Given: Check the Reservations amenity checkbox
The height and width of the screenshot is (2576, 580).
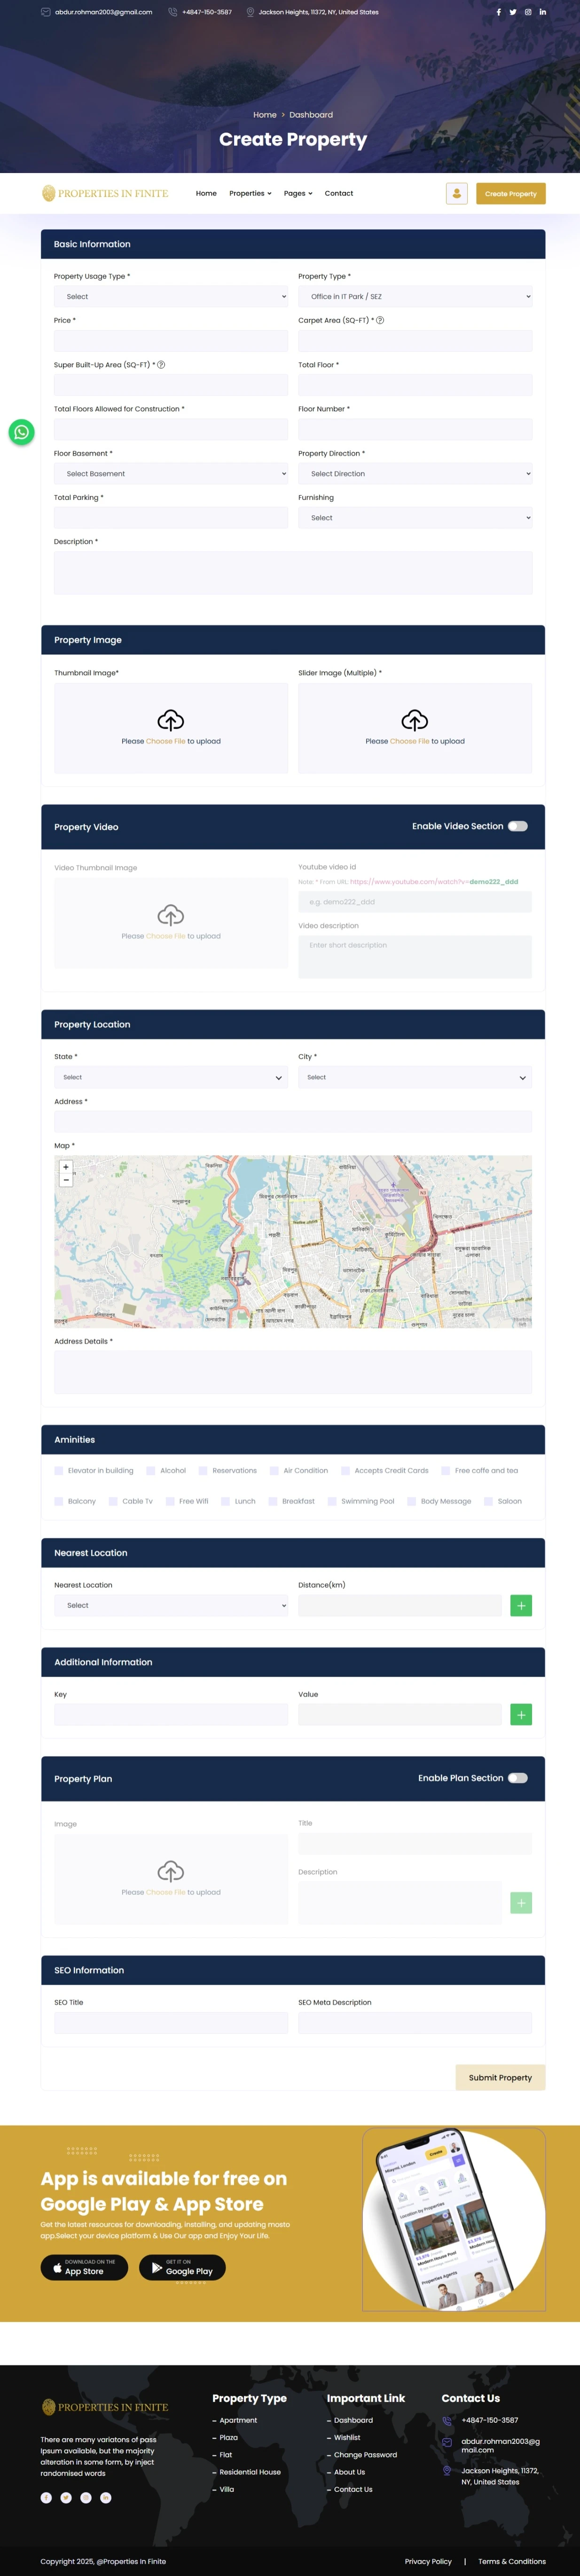Looking at the screenshot, I should pos(203,1470).
